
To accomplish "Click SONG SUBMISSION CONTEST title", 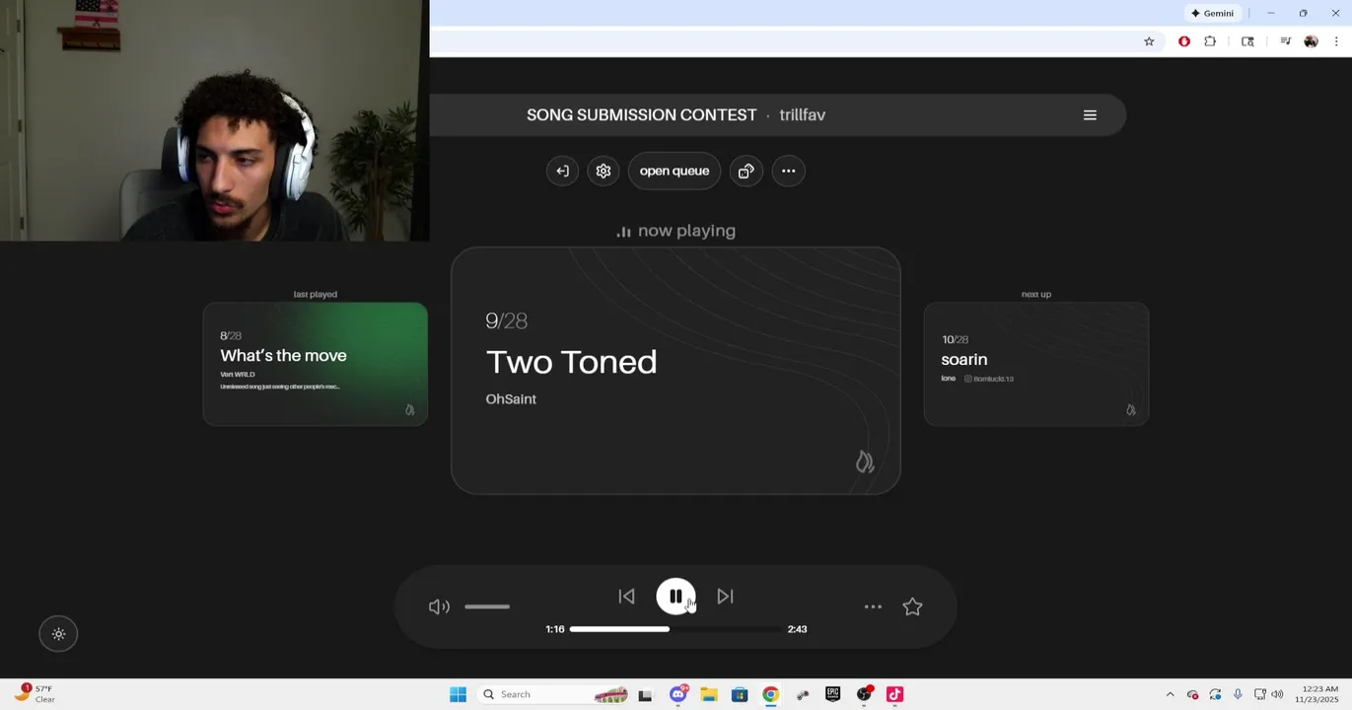I will coord(642,115).
